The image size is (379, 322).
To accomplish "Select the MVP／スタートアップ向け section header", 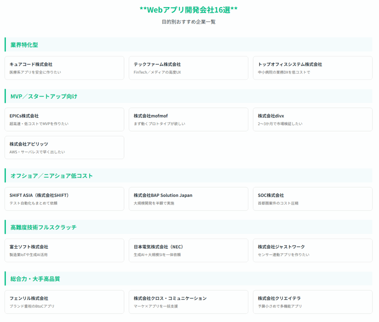I will pyautogui.click(x=44, y=96).
